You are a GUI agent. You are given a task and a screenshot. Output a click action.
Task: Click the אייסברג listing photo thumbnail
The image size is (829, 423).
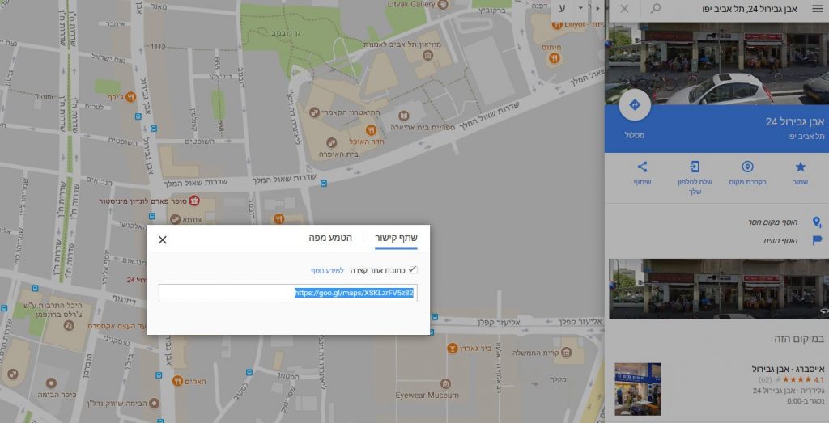pos(637,389)
